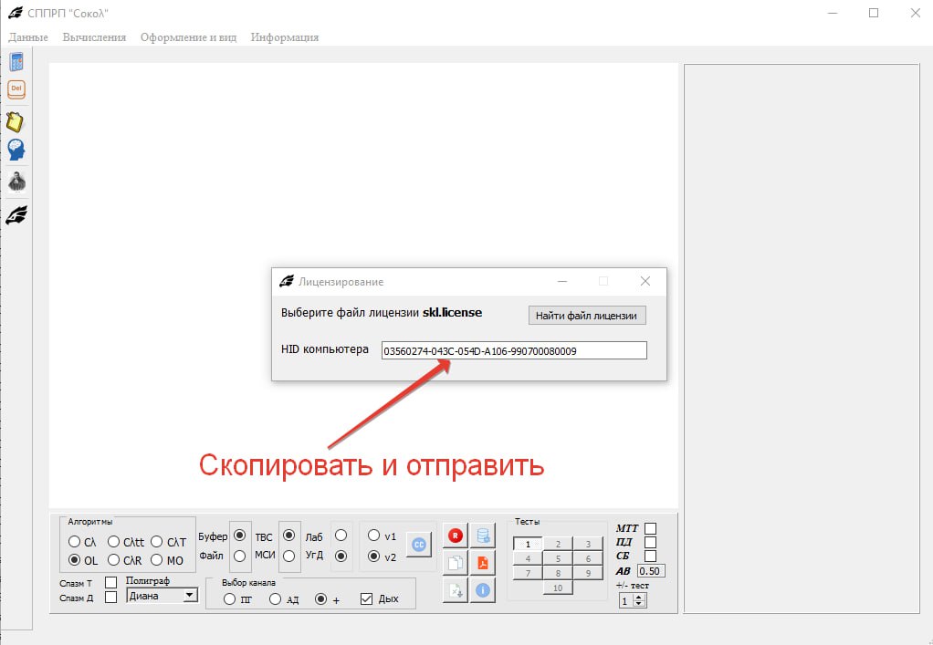Open the notes tool in the sidebar
Screen dimensions: 933x645
click(16, 120)
